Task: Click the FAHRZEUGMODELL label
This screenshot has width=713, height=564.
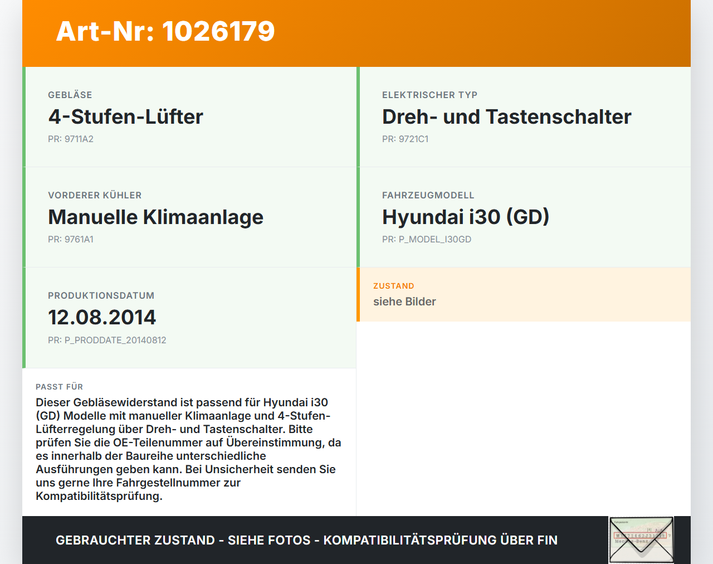Action: pyautogui.click(x=428, y=195)
